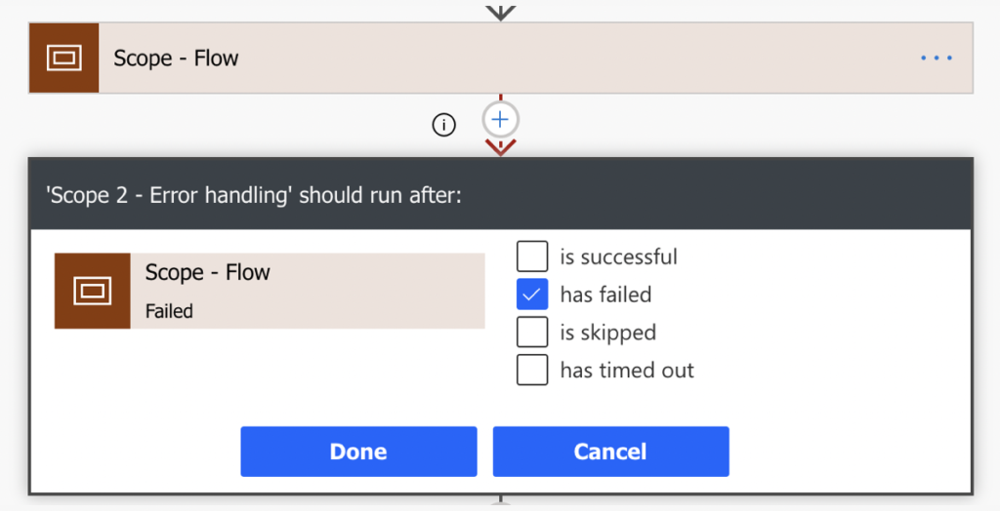Tick the 'is skipped' checkbox
1000x511 pixels.
pyautogui.click(x=532, y=332)
